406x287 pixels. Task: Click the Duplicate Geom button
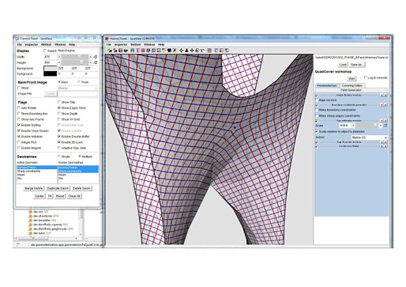tap(58, 188)
